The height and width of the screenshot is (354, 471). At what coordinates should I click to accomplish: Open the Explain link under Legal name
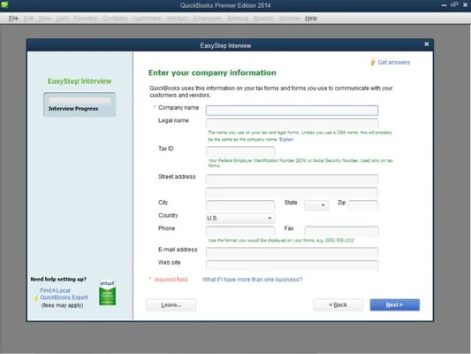click(286, 139)
